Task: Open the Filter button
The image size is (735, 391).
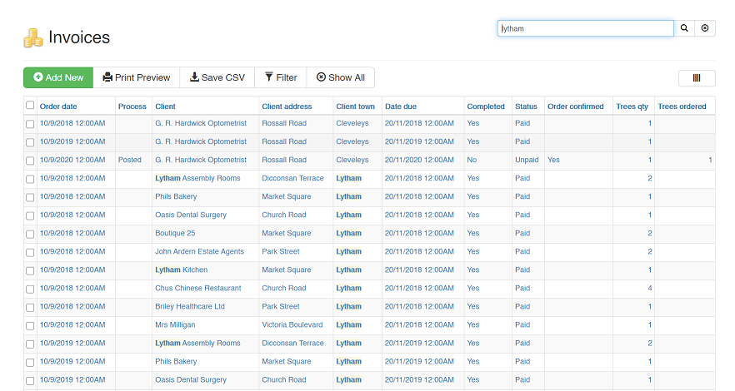Action: point(281,77)
